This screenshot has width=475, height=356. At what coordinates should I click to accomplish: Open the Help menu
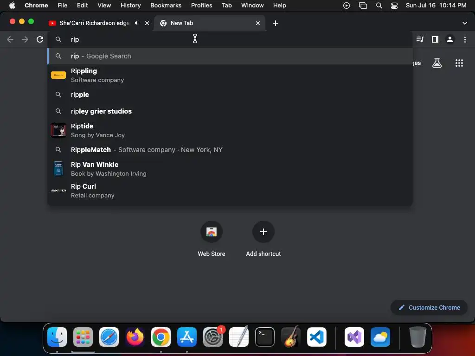click(x=279, y=6)
